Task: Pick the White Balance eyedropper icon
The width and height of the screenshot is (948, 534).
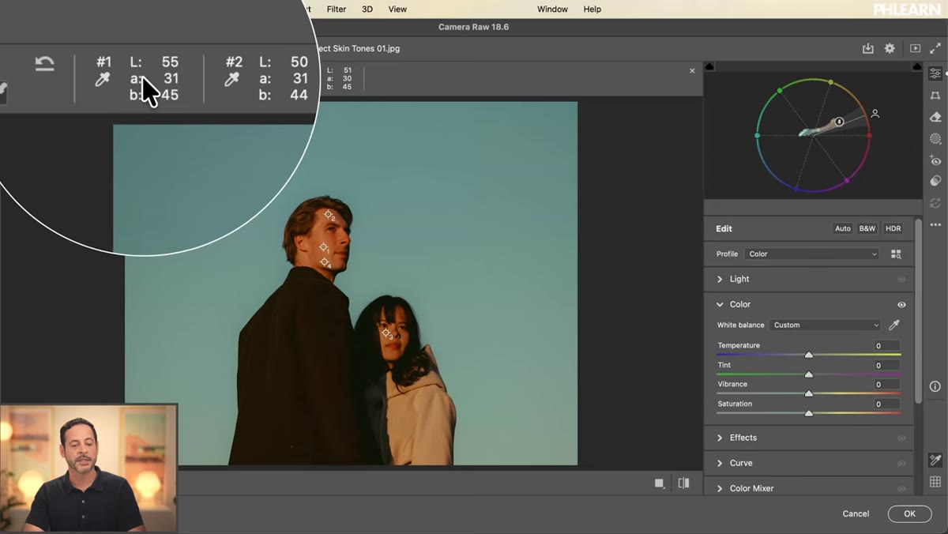Action: [894, 325]
